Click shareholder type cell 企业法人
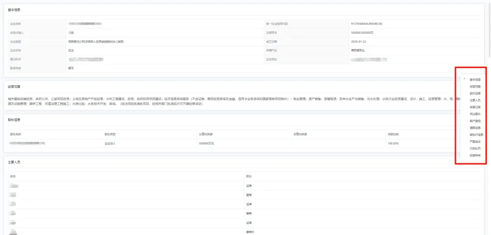 point(110,143)
